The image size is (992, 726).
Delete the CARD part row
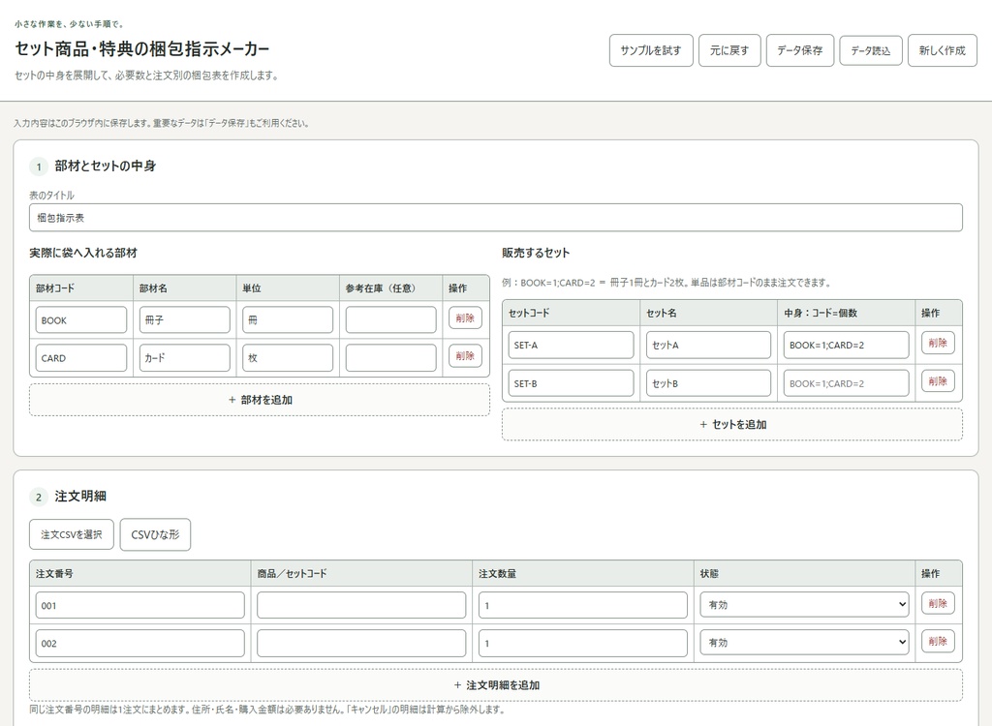pos(465,356)
